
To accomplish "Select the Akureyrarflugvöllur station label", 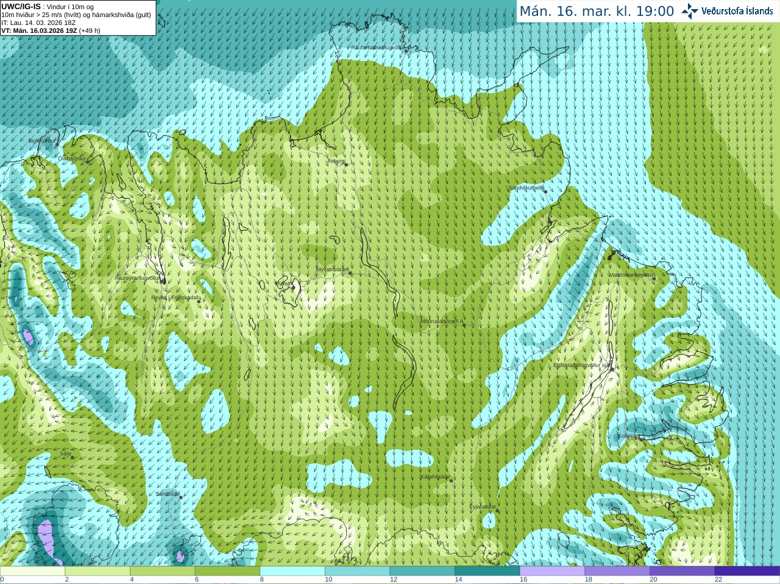I will (x=137, y=278).
